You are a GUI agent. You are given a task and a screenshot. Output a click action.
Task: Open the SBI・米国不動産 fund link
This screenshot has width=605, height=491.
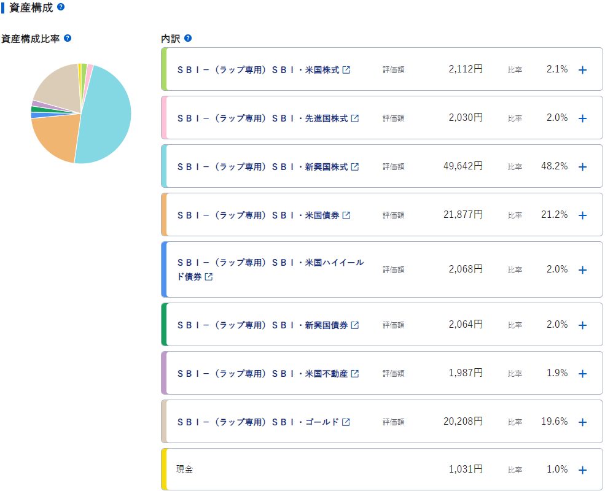coord(262,373)
